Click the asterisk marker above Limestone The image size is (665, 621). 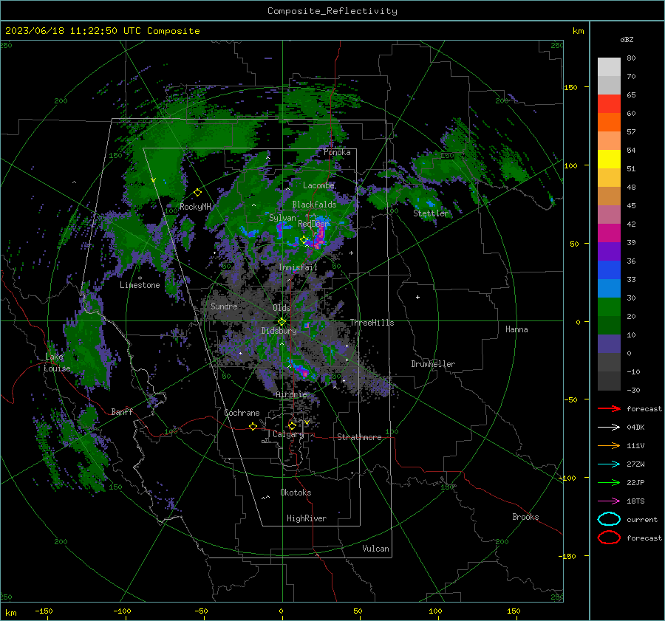140,278
